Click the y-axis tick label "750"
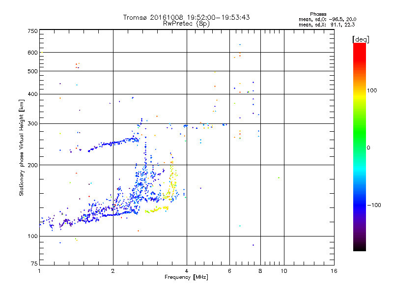Viewport: 393px width, 295px height. (32, 31)
